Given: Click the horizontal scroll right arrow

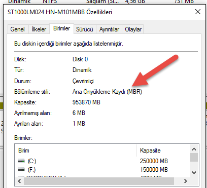Looking at the screenshot, I should click(x=186, y=181).
